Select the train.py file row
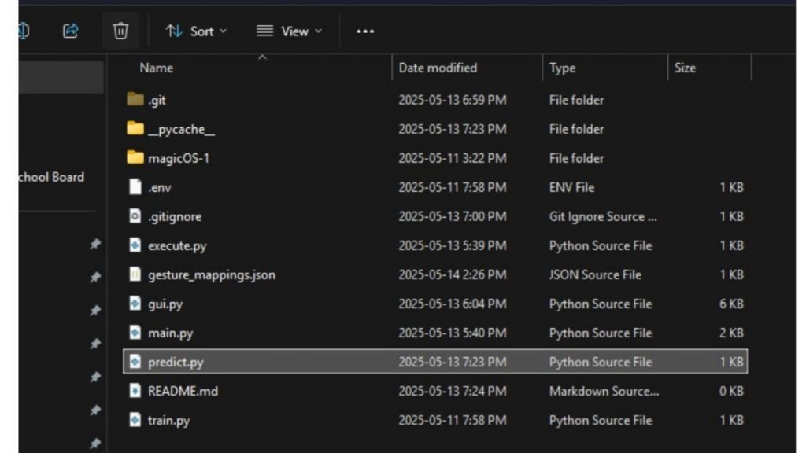The width and height of the screenshot is (806, 453). pyautogui.click(x=168, y=420)
